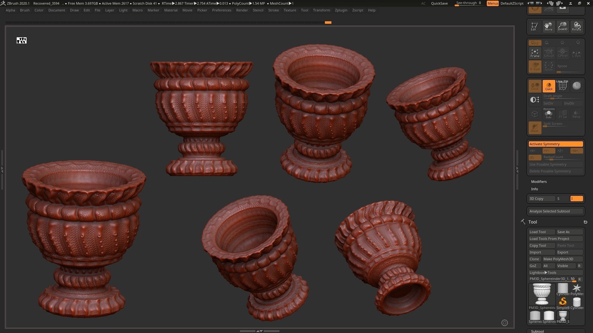Viewport: 593px width, 333px height.
Task: Toggle rotate on Z axis icon
Action: pyautogui.click(x=578, y=43)
